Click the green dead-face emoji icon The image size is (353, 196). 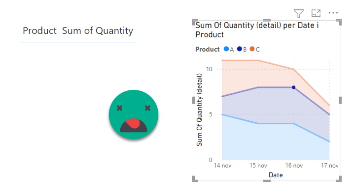[134, 114]
